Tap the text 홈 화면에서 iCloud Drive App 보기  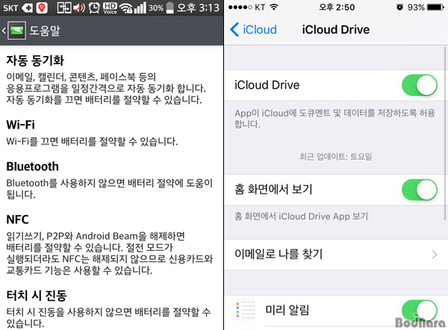302,217
